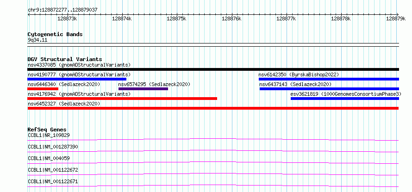
Task: Click the 128874k ruler tick label
Action: (x=122, y=19)
